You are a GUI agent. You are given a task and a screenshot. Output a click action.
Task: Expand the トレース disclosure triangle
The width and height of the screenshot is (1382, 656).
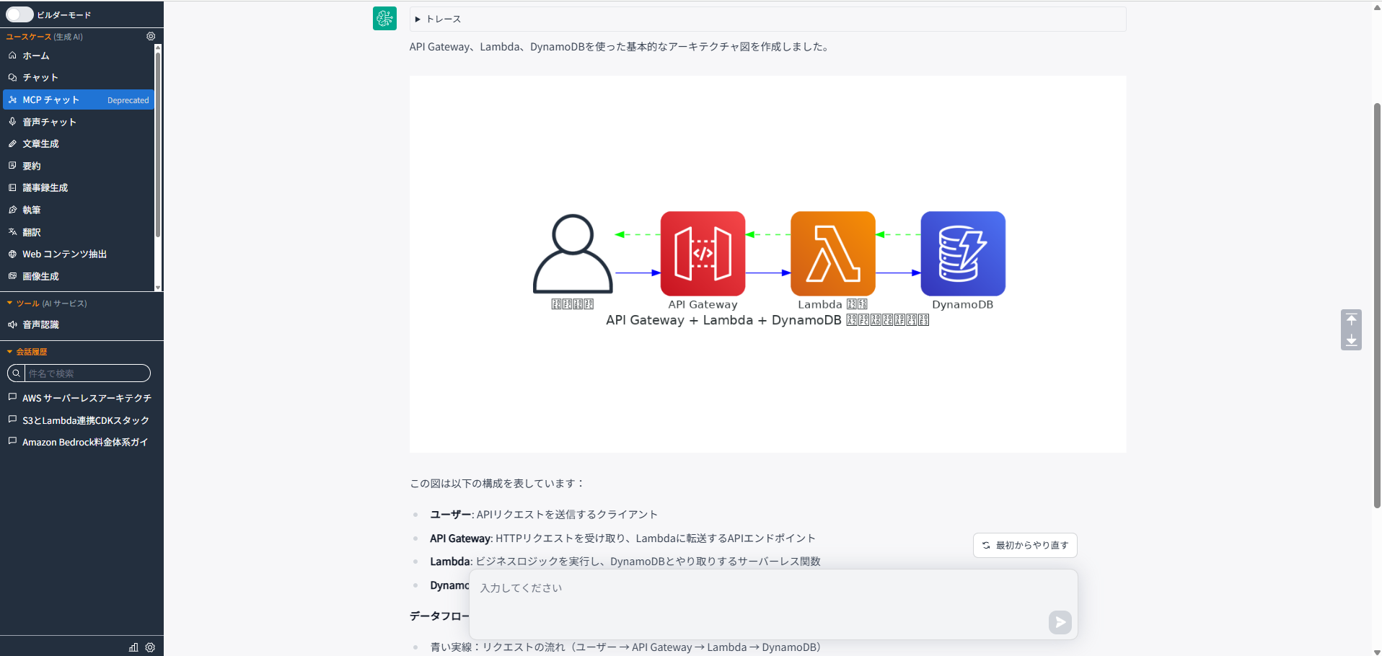coord(418,19)
